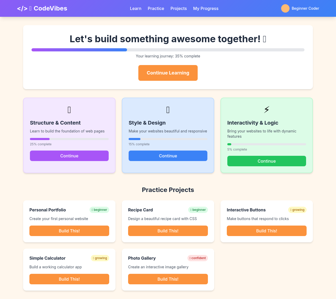Open the Practice menu item
Screen dimensions: 336x299
click(156, 8)
